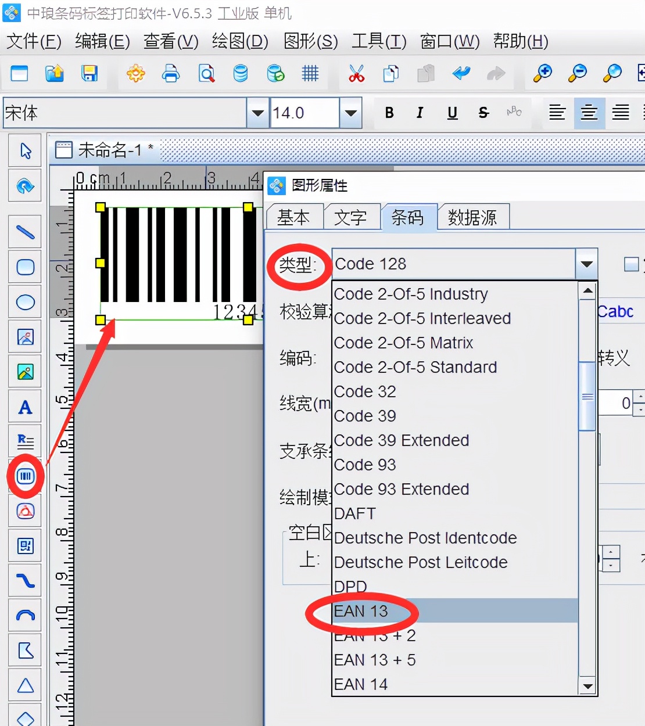Click the scissors cut icon

click(x=356, y=74)
